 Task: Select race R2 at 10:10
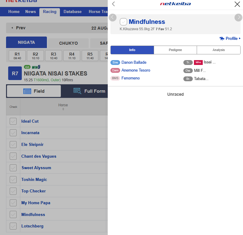point(35,56)
